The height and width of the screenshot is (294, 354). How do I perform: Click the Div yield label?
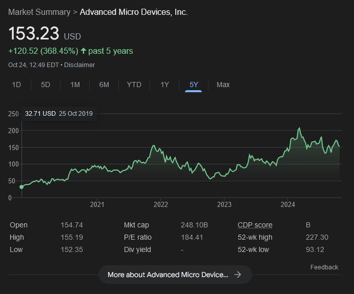point(137,249)
